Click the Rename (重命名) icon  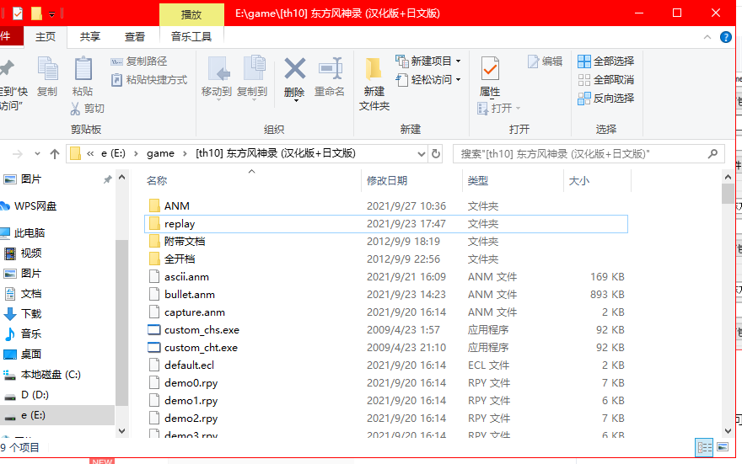[330, 69]
